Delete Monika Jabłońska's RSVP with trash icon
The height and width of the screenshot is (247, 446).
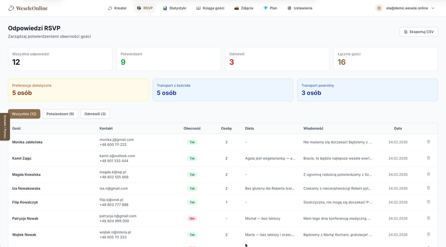tap(429, 142)
